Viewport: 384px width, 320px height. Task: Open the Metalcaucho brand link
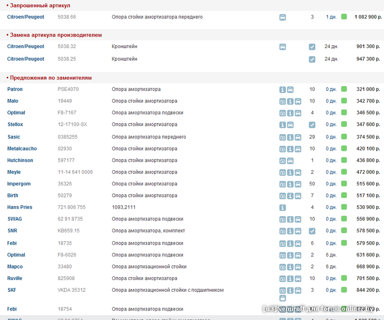[22, 149]
